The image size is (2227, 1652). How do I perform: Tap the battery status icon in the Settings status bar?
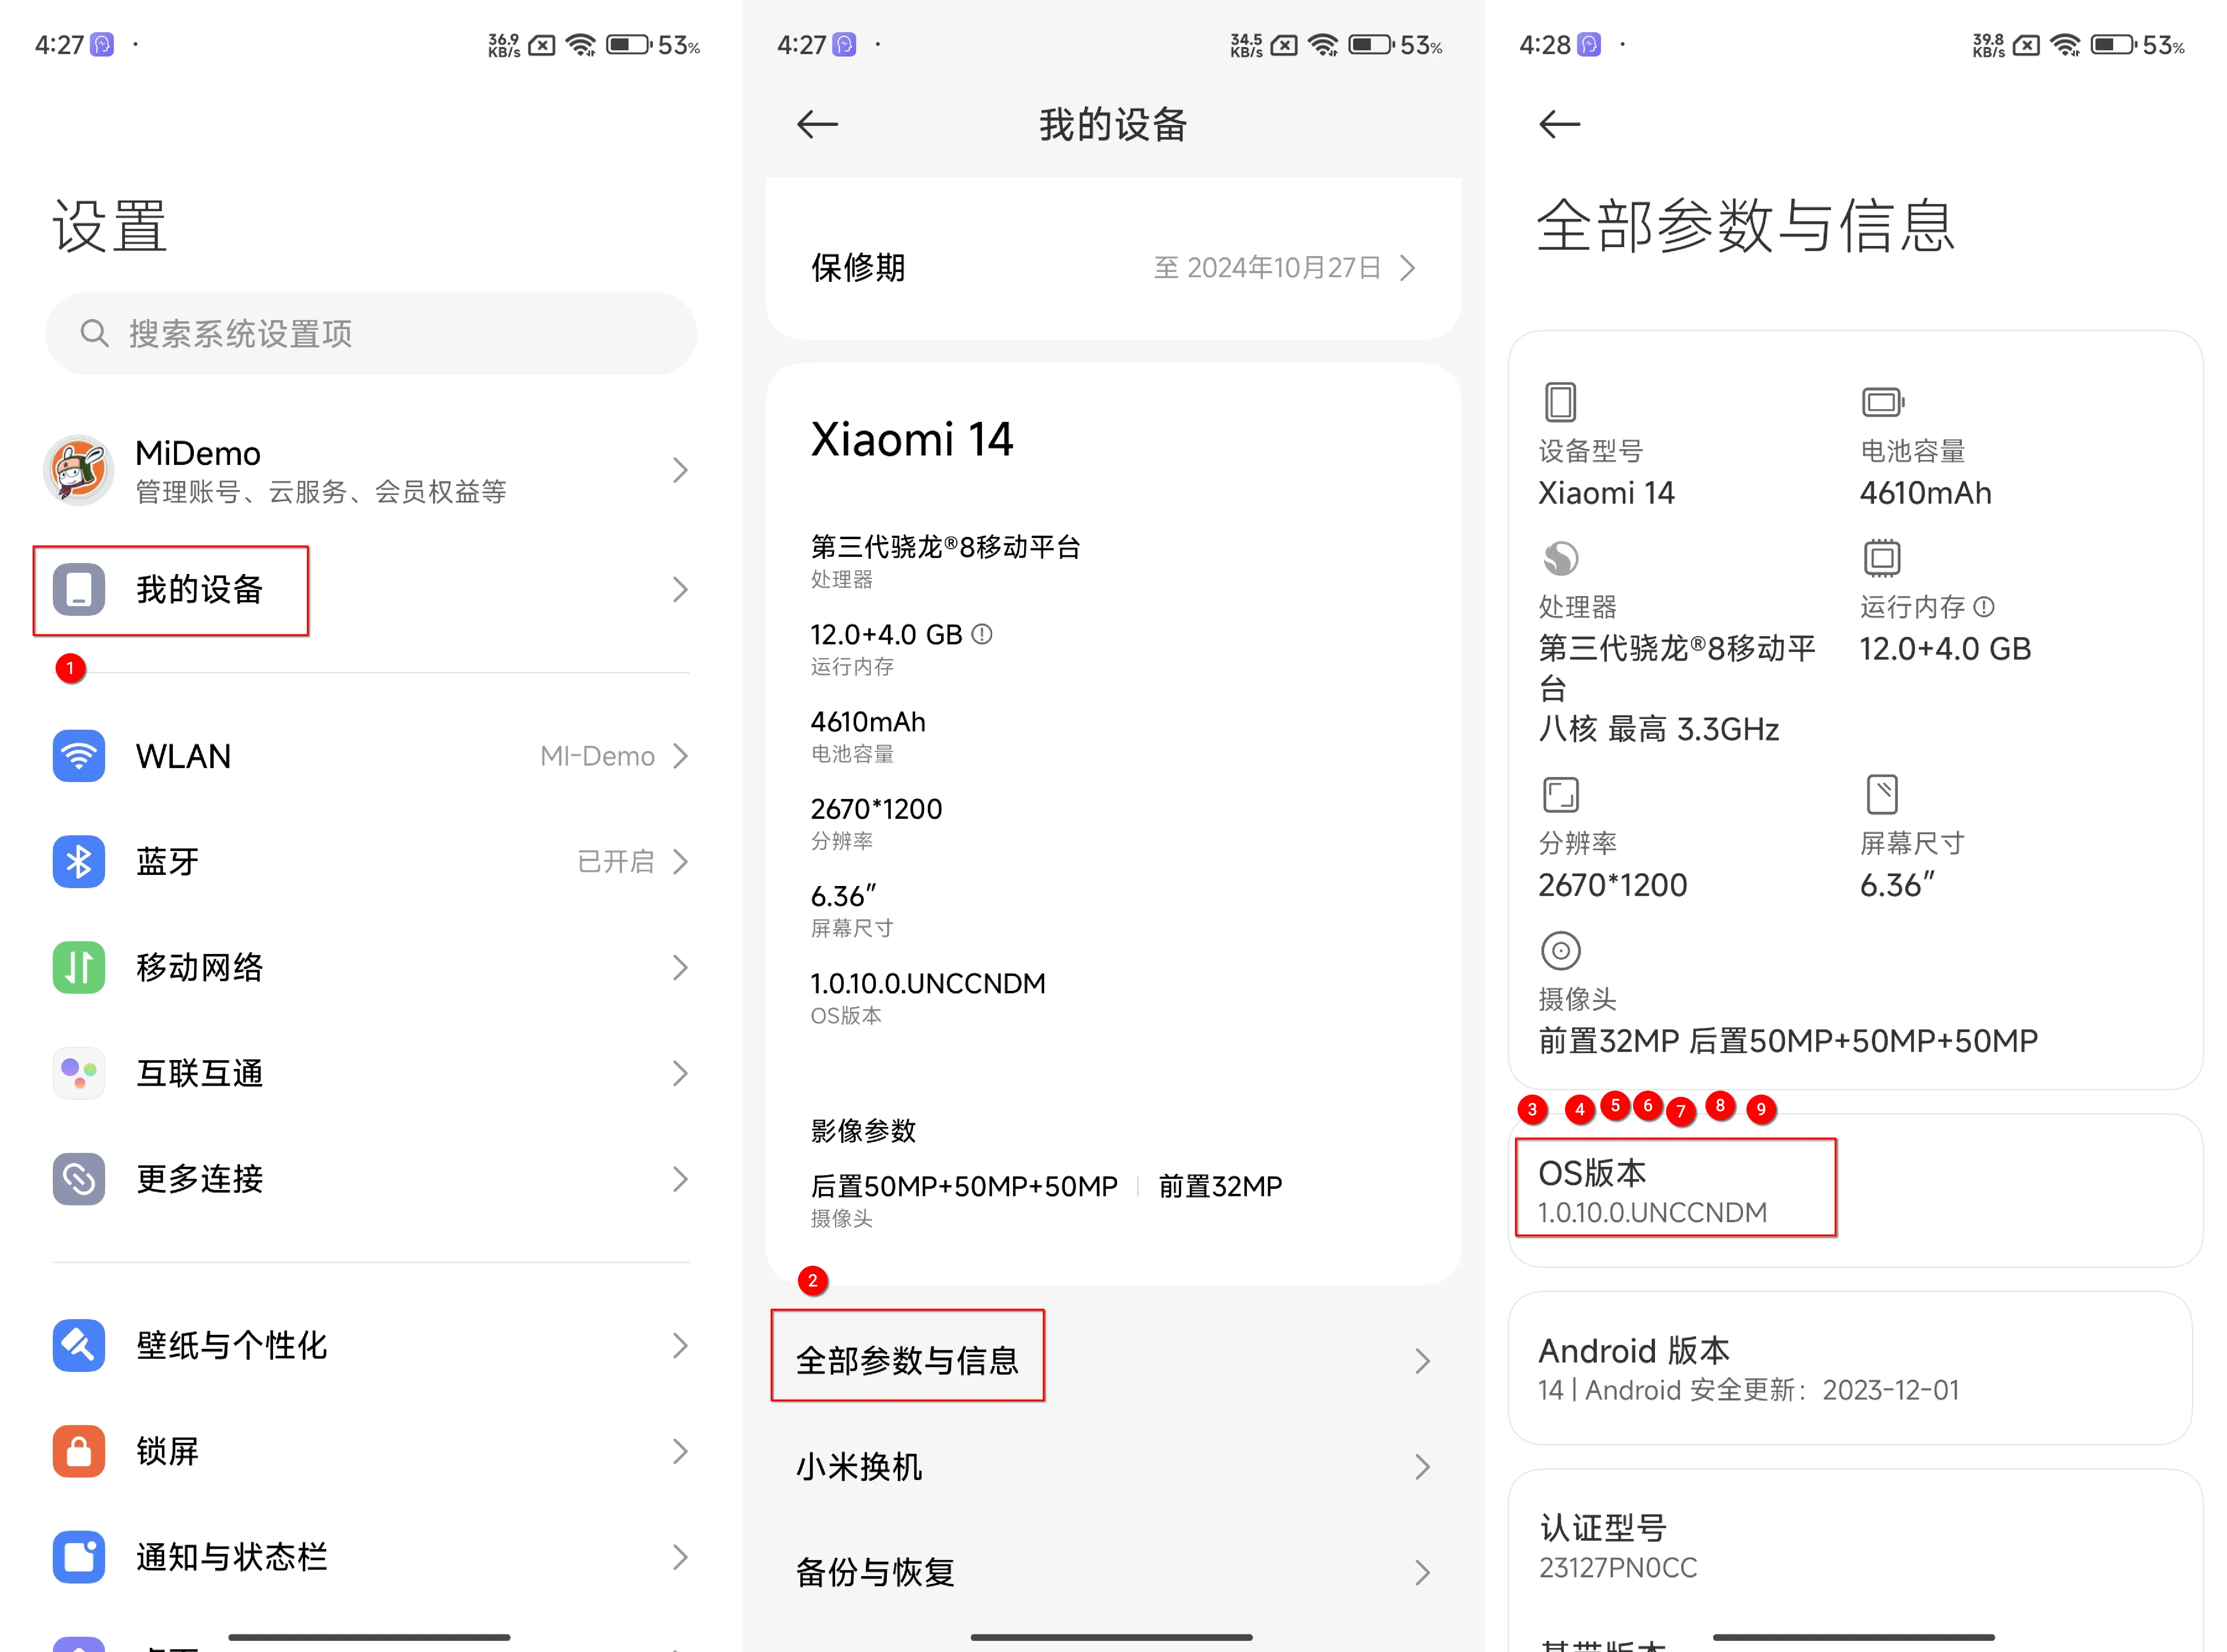629,45
